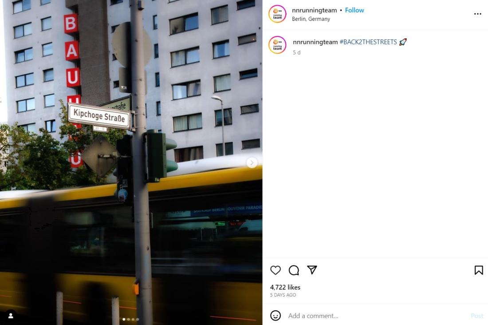Save the post with the bookmark icon
The image size is (488, 325).
coord(479,270)
